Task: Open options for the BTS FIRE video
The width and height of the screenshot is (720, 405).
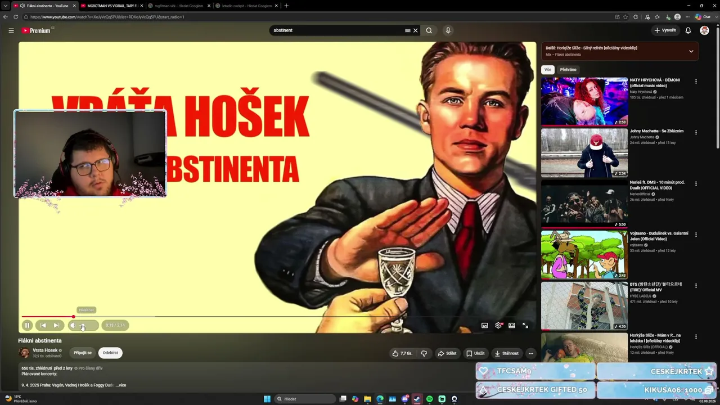Action: 696,286
